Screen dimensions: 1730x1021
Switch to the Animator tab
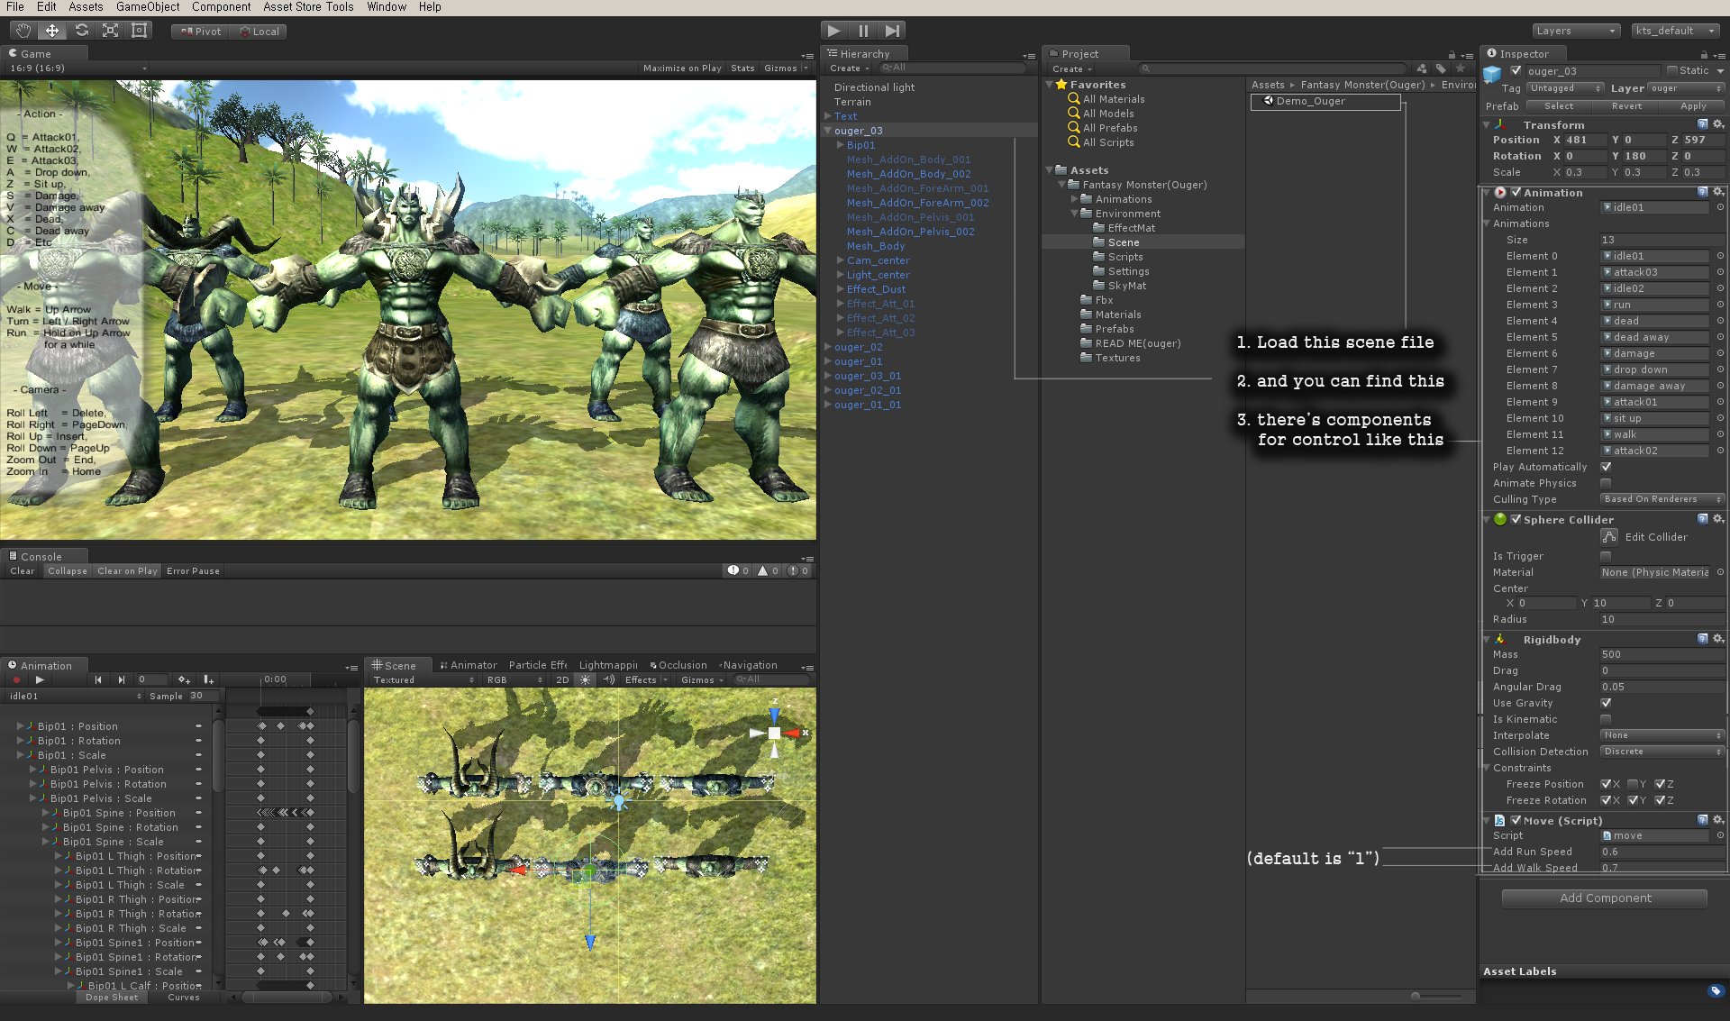click(x=468, y=665)
